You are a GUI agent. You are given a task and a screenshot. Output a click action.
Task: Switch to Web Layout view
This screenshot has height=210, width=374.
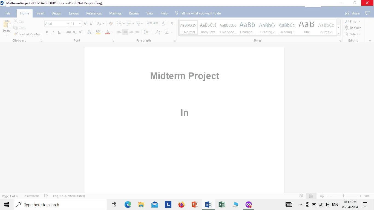[322, 196]
